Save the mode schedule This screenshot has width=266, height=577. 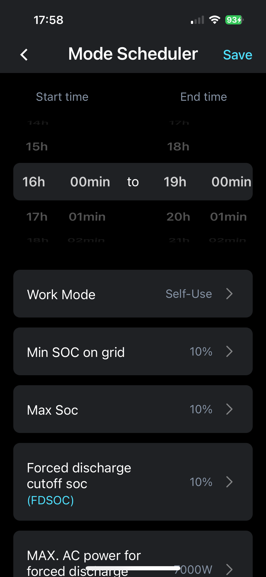(237, 55)
